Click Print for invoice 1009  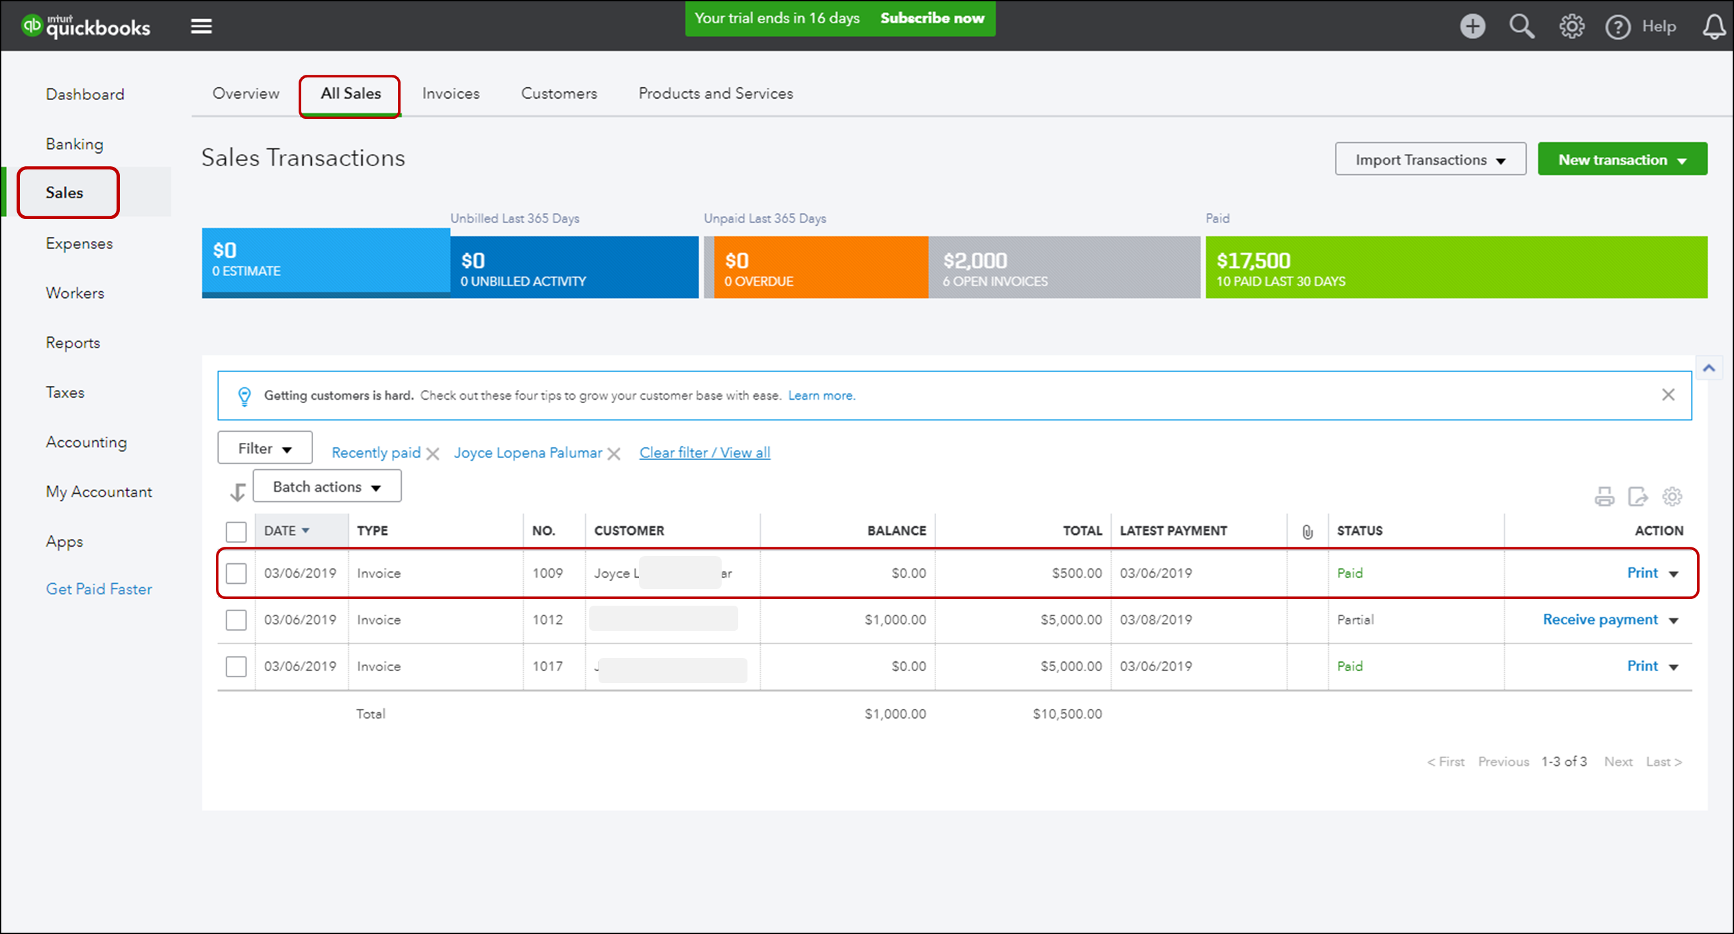[x=1642, y=573]
